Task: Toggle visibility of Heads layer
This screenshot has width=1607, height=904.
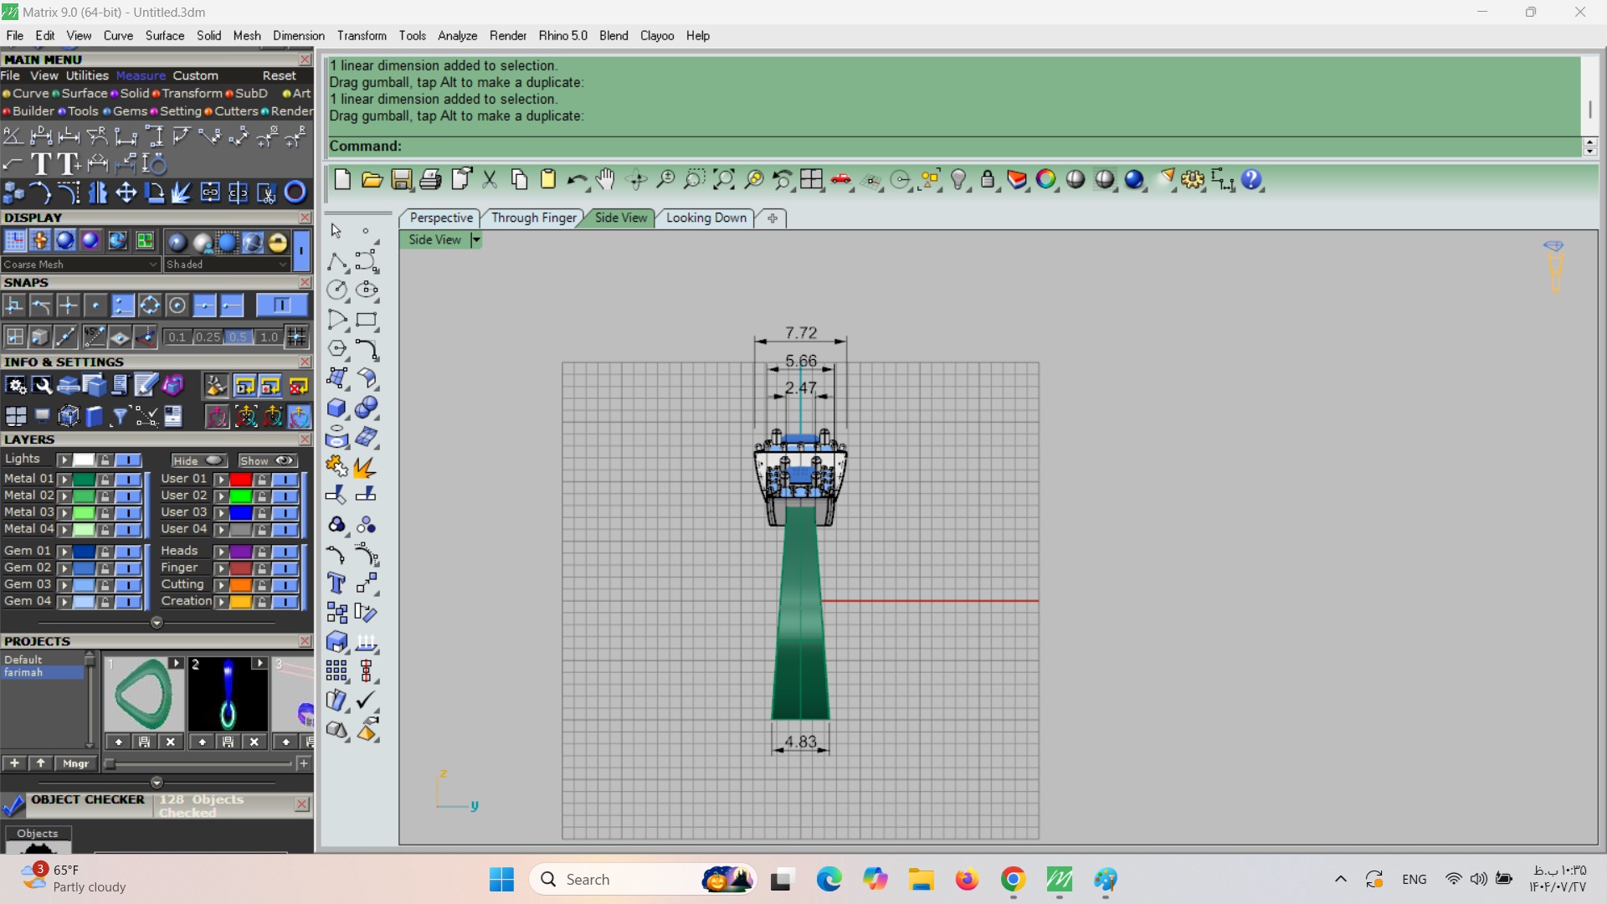Action: (285, 551)
